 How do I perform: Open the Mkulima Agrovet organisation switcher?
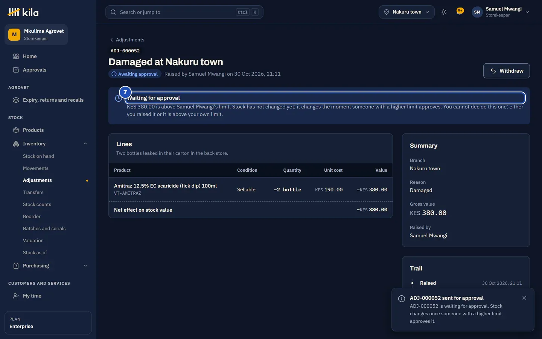pyautogui.click(x=36, y=35)
